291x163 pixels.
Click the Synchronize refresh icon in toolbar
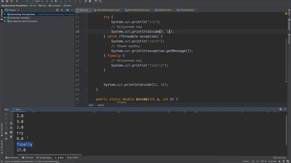pos(12,1)
